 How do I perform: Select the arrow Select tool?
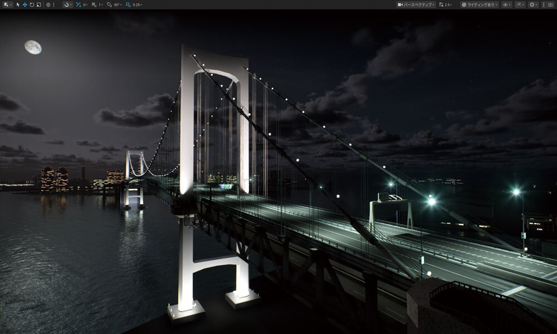(18, 4)
